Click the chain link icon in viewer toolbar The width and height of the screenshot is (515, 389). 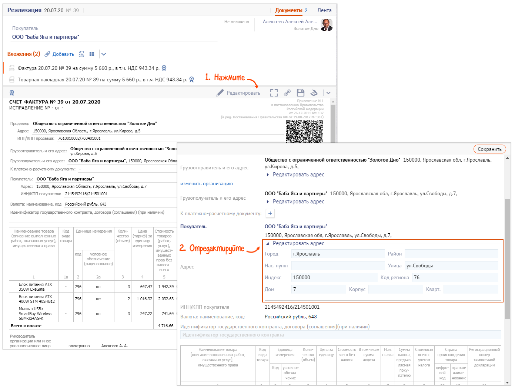[x=287, y=93]
